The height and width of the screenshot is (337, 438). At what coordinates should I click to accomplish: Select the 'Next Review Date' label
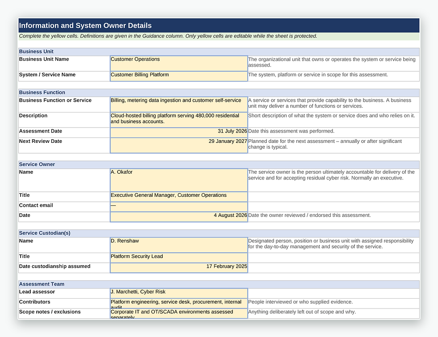[x=41, y=141]
